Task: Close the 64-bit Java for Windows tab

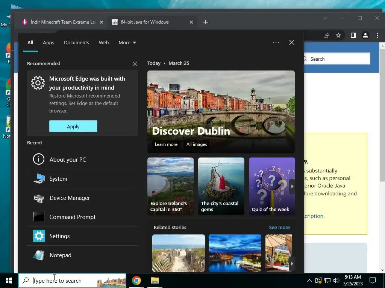Action: pyautogui.click(x=191, y=22)
